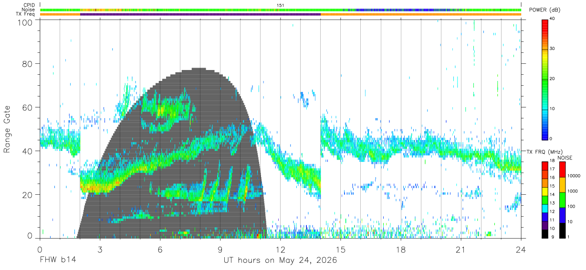
Task: Click the TX frequency color scale bar
Action: click(545, 200)
